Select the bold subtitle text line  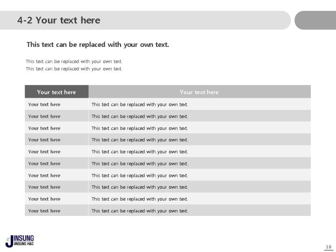(x=98, y=44)
